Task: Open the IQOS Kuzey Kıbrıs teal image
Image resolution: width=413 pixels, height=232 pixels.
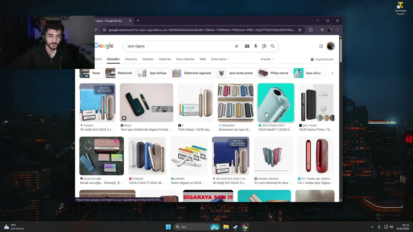Action: (276, 103)
